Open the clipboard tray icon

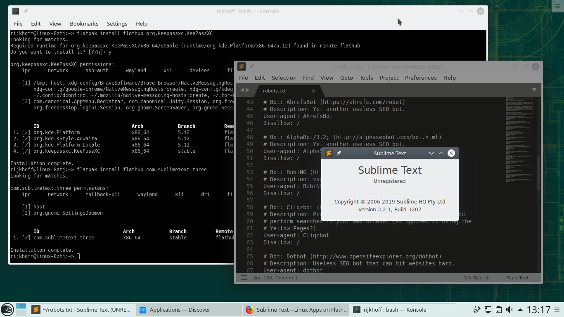(x=498, y=310)
